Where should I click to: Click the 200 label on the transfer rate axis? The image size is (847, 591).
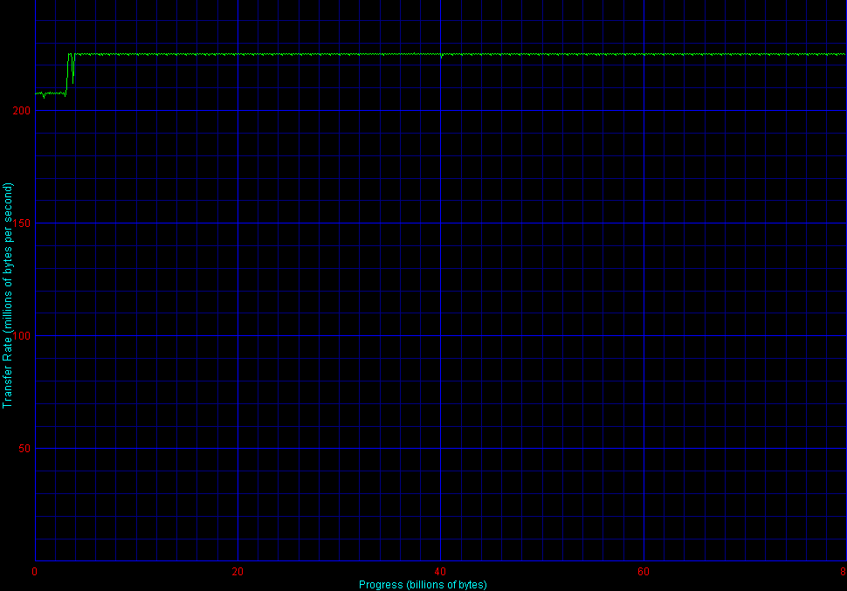[22, 111]
